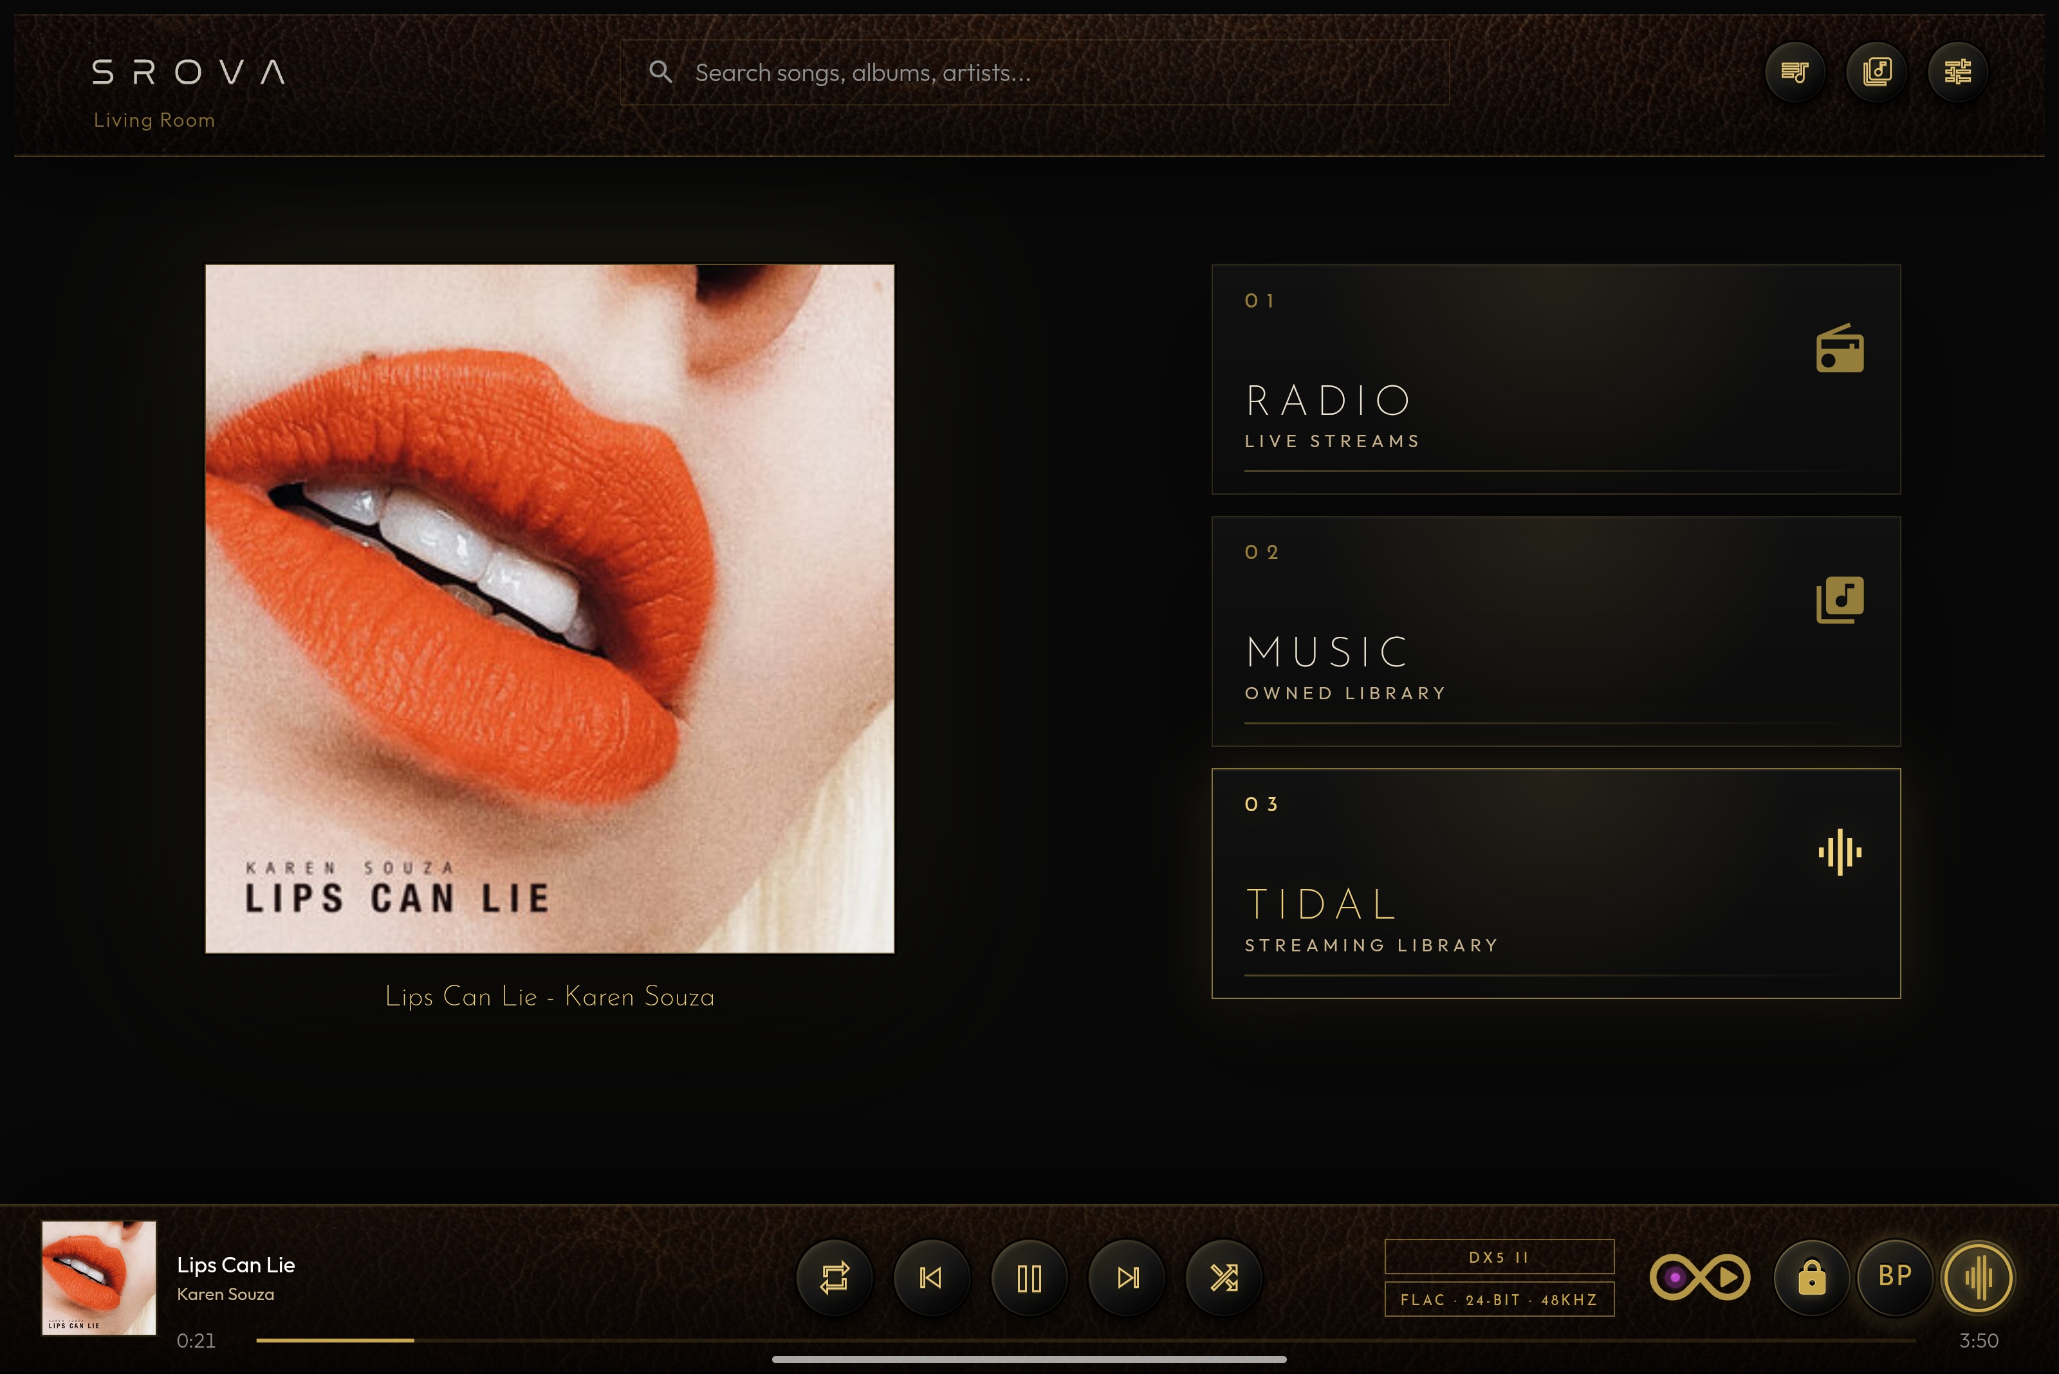Click the BP button
2059x1374 pixels.
point(1894,1278)
